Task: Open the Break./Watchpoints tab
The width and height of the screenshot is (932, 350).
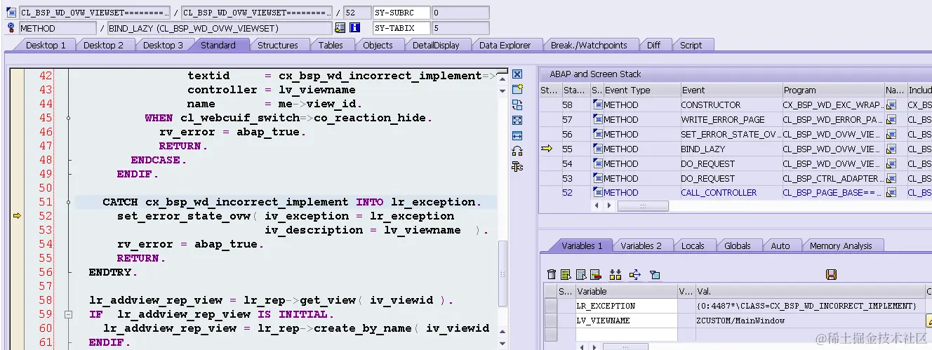Action: [589, 45]
